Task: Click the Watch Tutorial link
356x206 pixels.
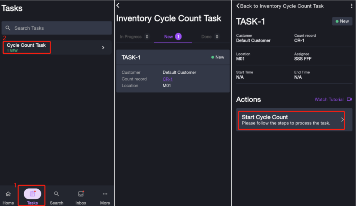Action: pos(329,100)
